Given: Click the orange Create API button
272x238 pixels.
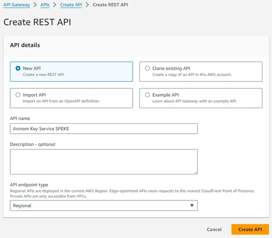Looking at the screenshot, I should coord(250,230).
